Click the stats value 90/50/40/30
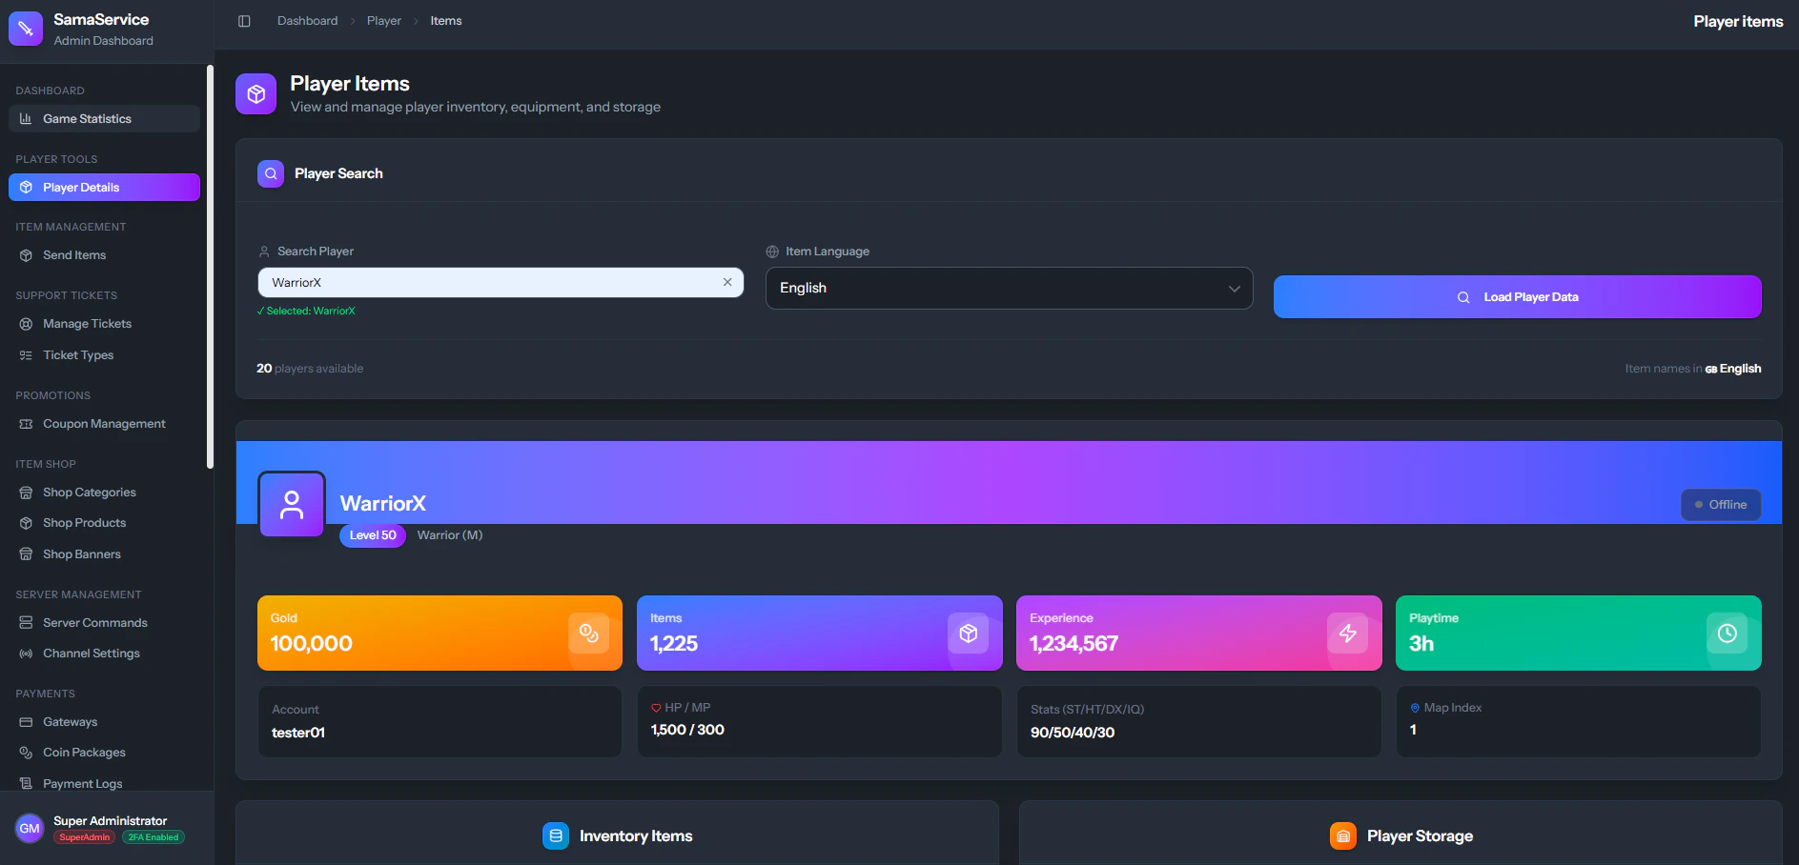This screenshot has width=1799, height=865. point(1073,733)
